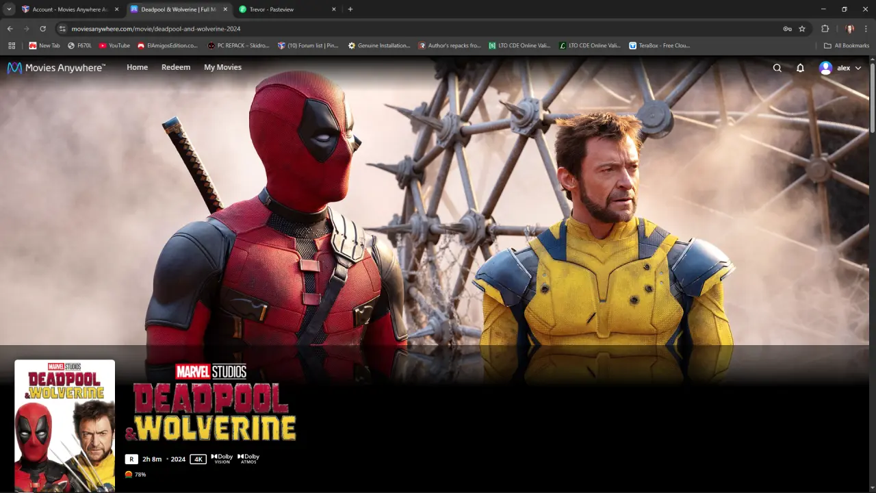Viewport: 876px width, 493px height.
Task: Open My Movies in site navigation
Action: tap(222, 67)
